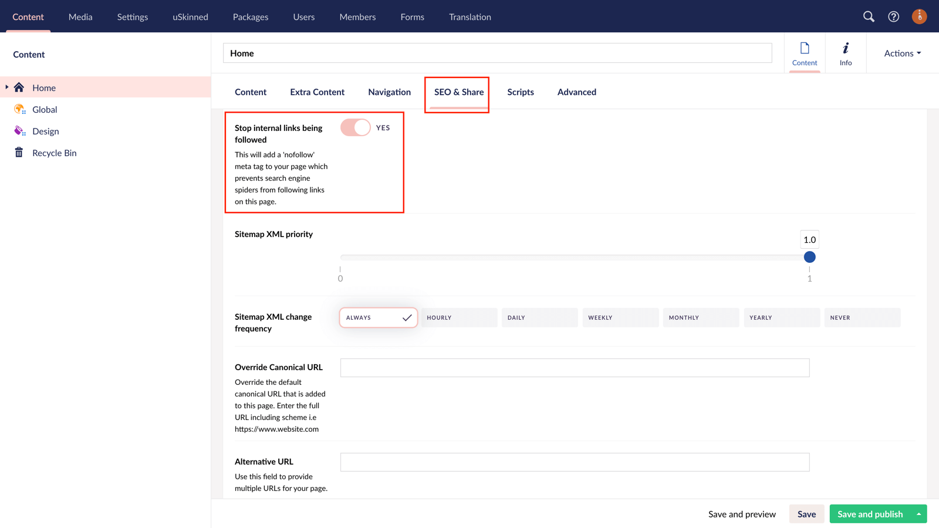The image size is (939, 528).
Task: Expand the Home tree node
Action: pyautogui.click(x=6, y=87)
